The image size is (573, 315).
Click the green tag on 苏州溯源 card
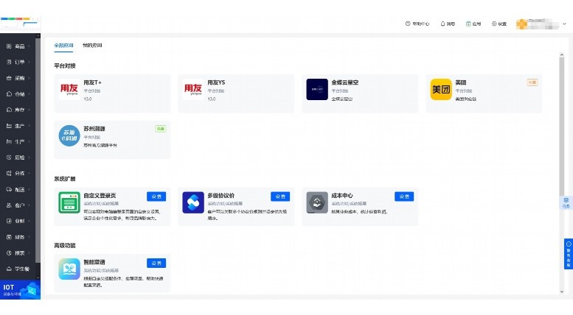coord(161,129)
